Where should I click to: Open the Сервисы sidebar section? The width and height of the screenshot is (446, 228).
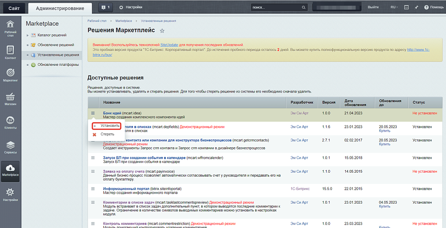pos(10,147)
